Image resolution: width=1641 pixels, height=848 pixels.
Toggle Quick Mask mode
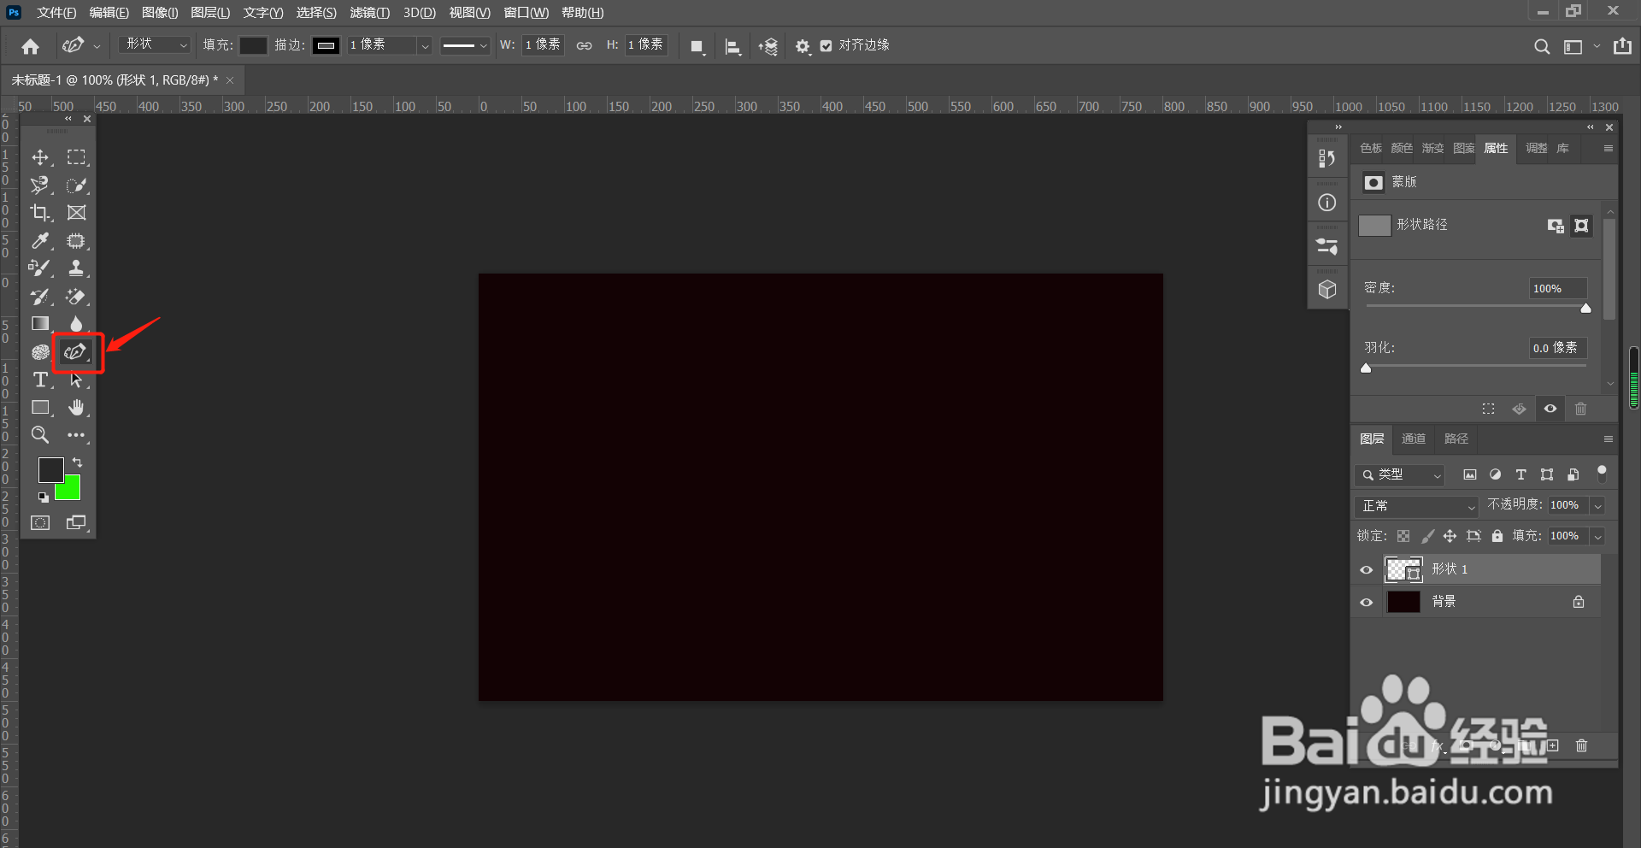[x=40, y=522]
